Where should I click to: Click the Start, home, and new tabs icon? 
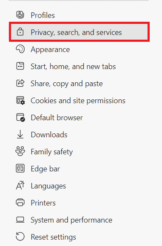click(20, 66)
